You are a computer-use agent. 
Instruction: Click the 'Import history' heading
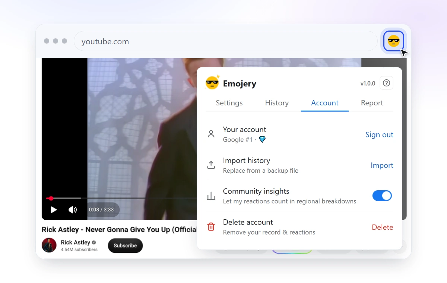(246, 160)
